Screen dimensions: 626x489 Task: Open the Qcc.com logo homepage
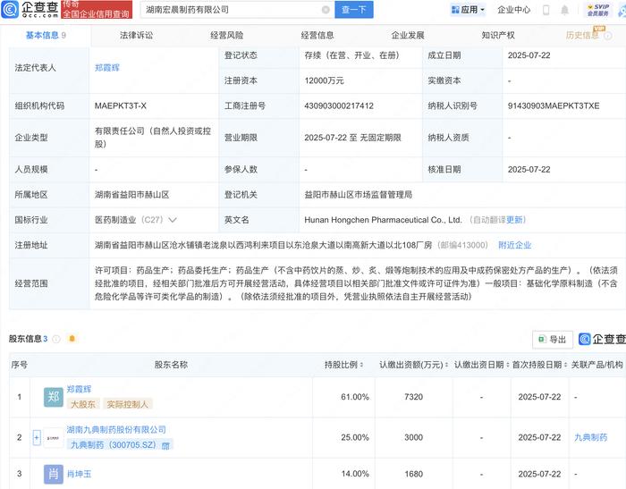(30, 9)
